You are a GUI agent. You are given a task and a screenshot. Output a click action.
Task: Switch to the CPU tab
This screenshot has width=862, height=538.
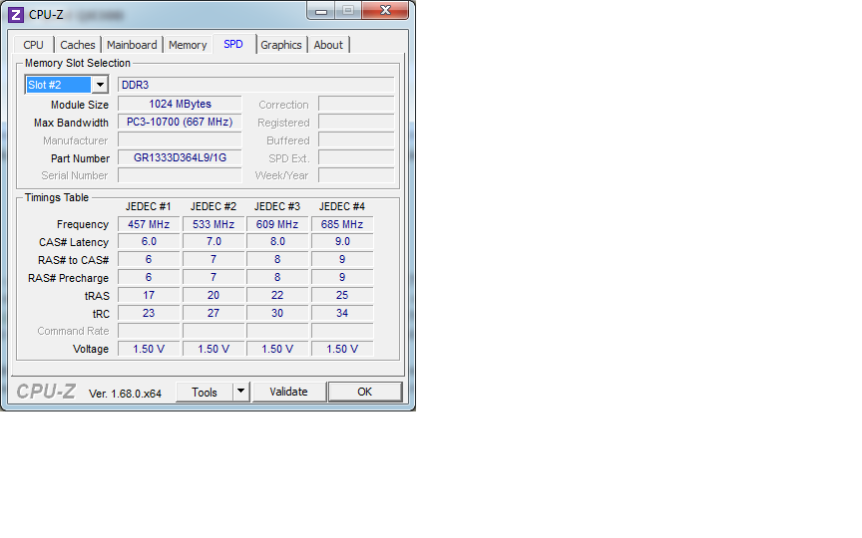pos(34,45)
